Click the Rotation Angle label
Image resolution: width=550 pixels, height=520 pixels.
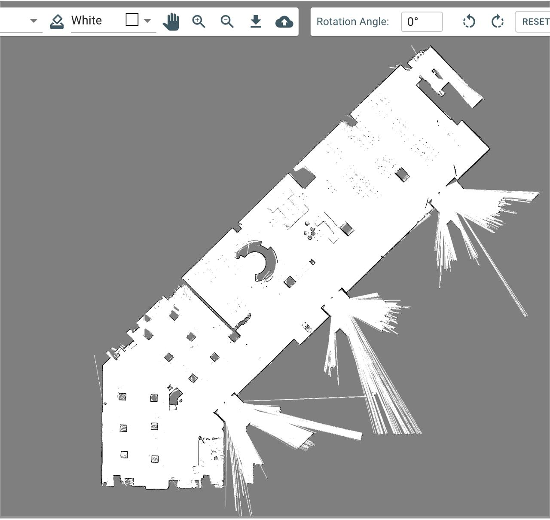tap(352, 21)
